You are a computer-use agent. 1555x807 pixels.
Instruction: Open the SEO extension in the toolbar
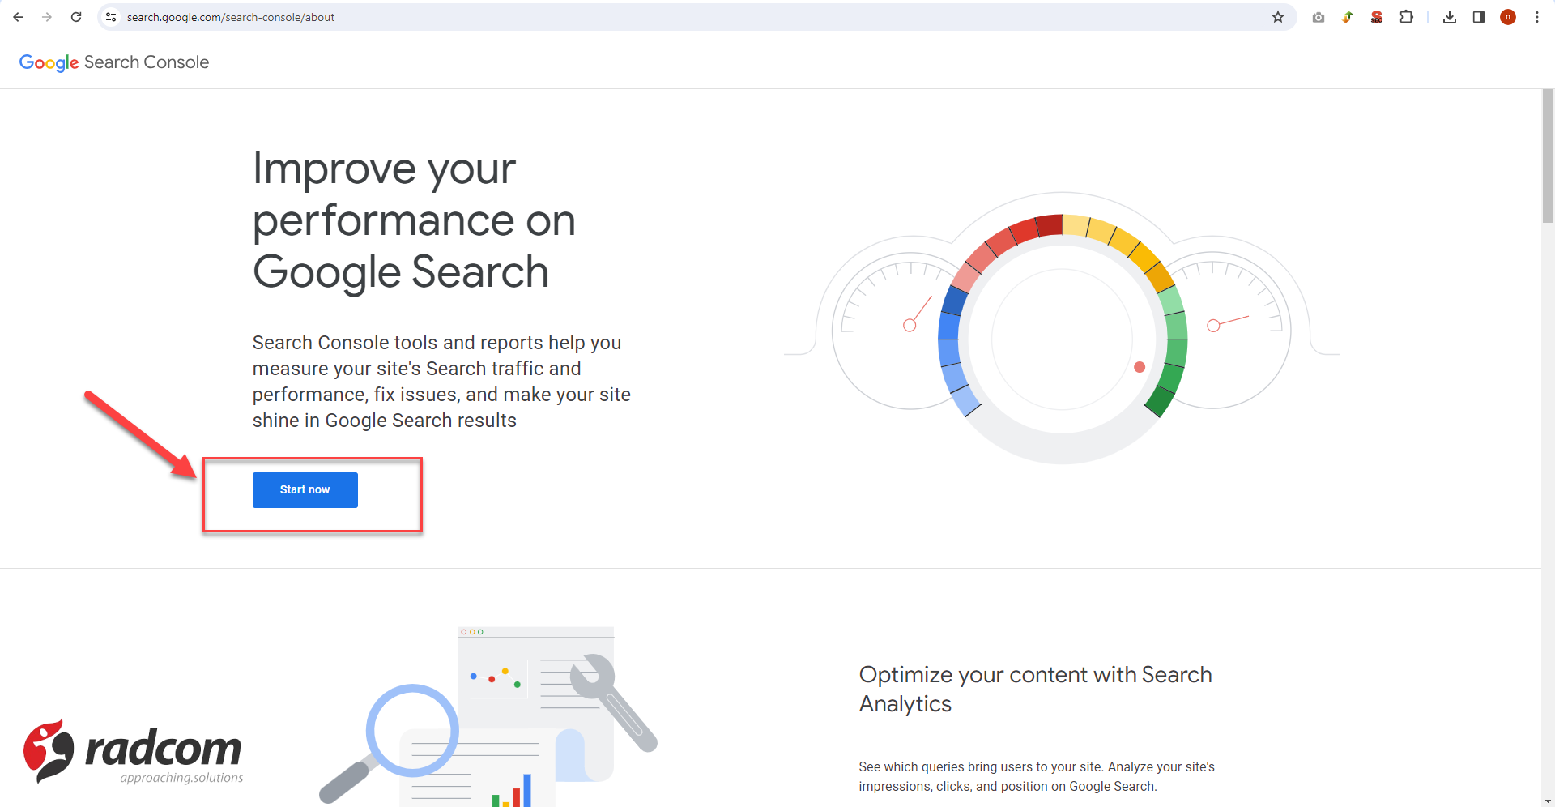coord(1377,16)
